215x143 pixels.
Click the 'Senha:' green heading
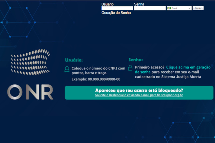(136, 60)
